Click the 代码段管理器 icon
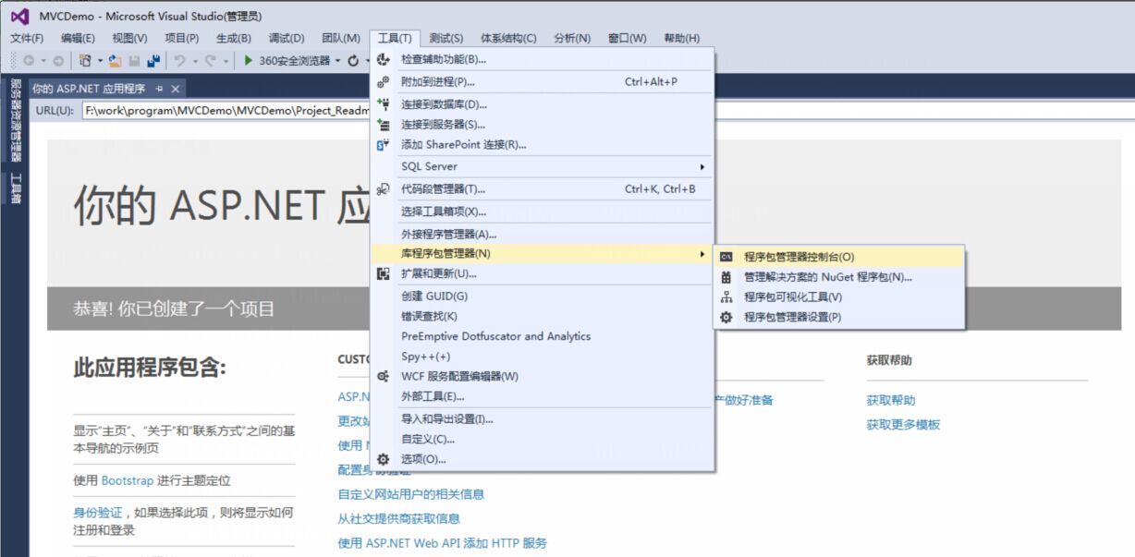The image size is (1135, 557). (x=384, y=188)
